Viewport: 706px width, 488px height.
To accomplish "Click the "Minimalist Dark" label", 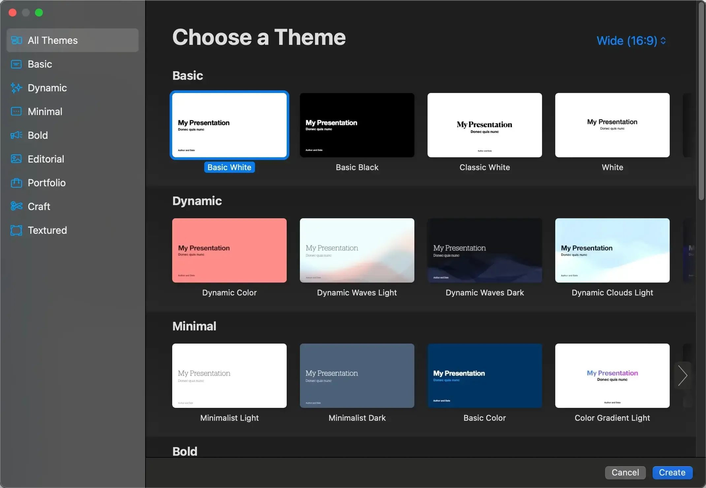I will coord(357,418).
